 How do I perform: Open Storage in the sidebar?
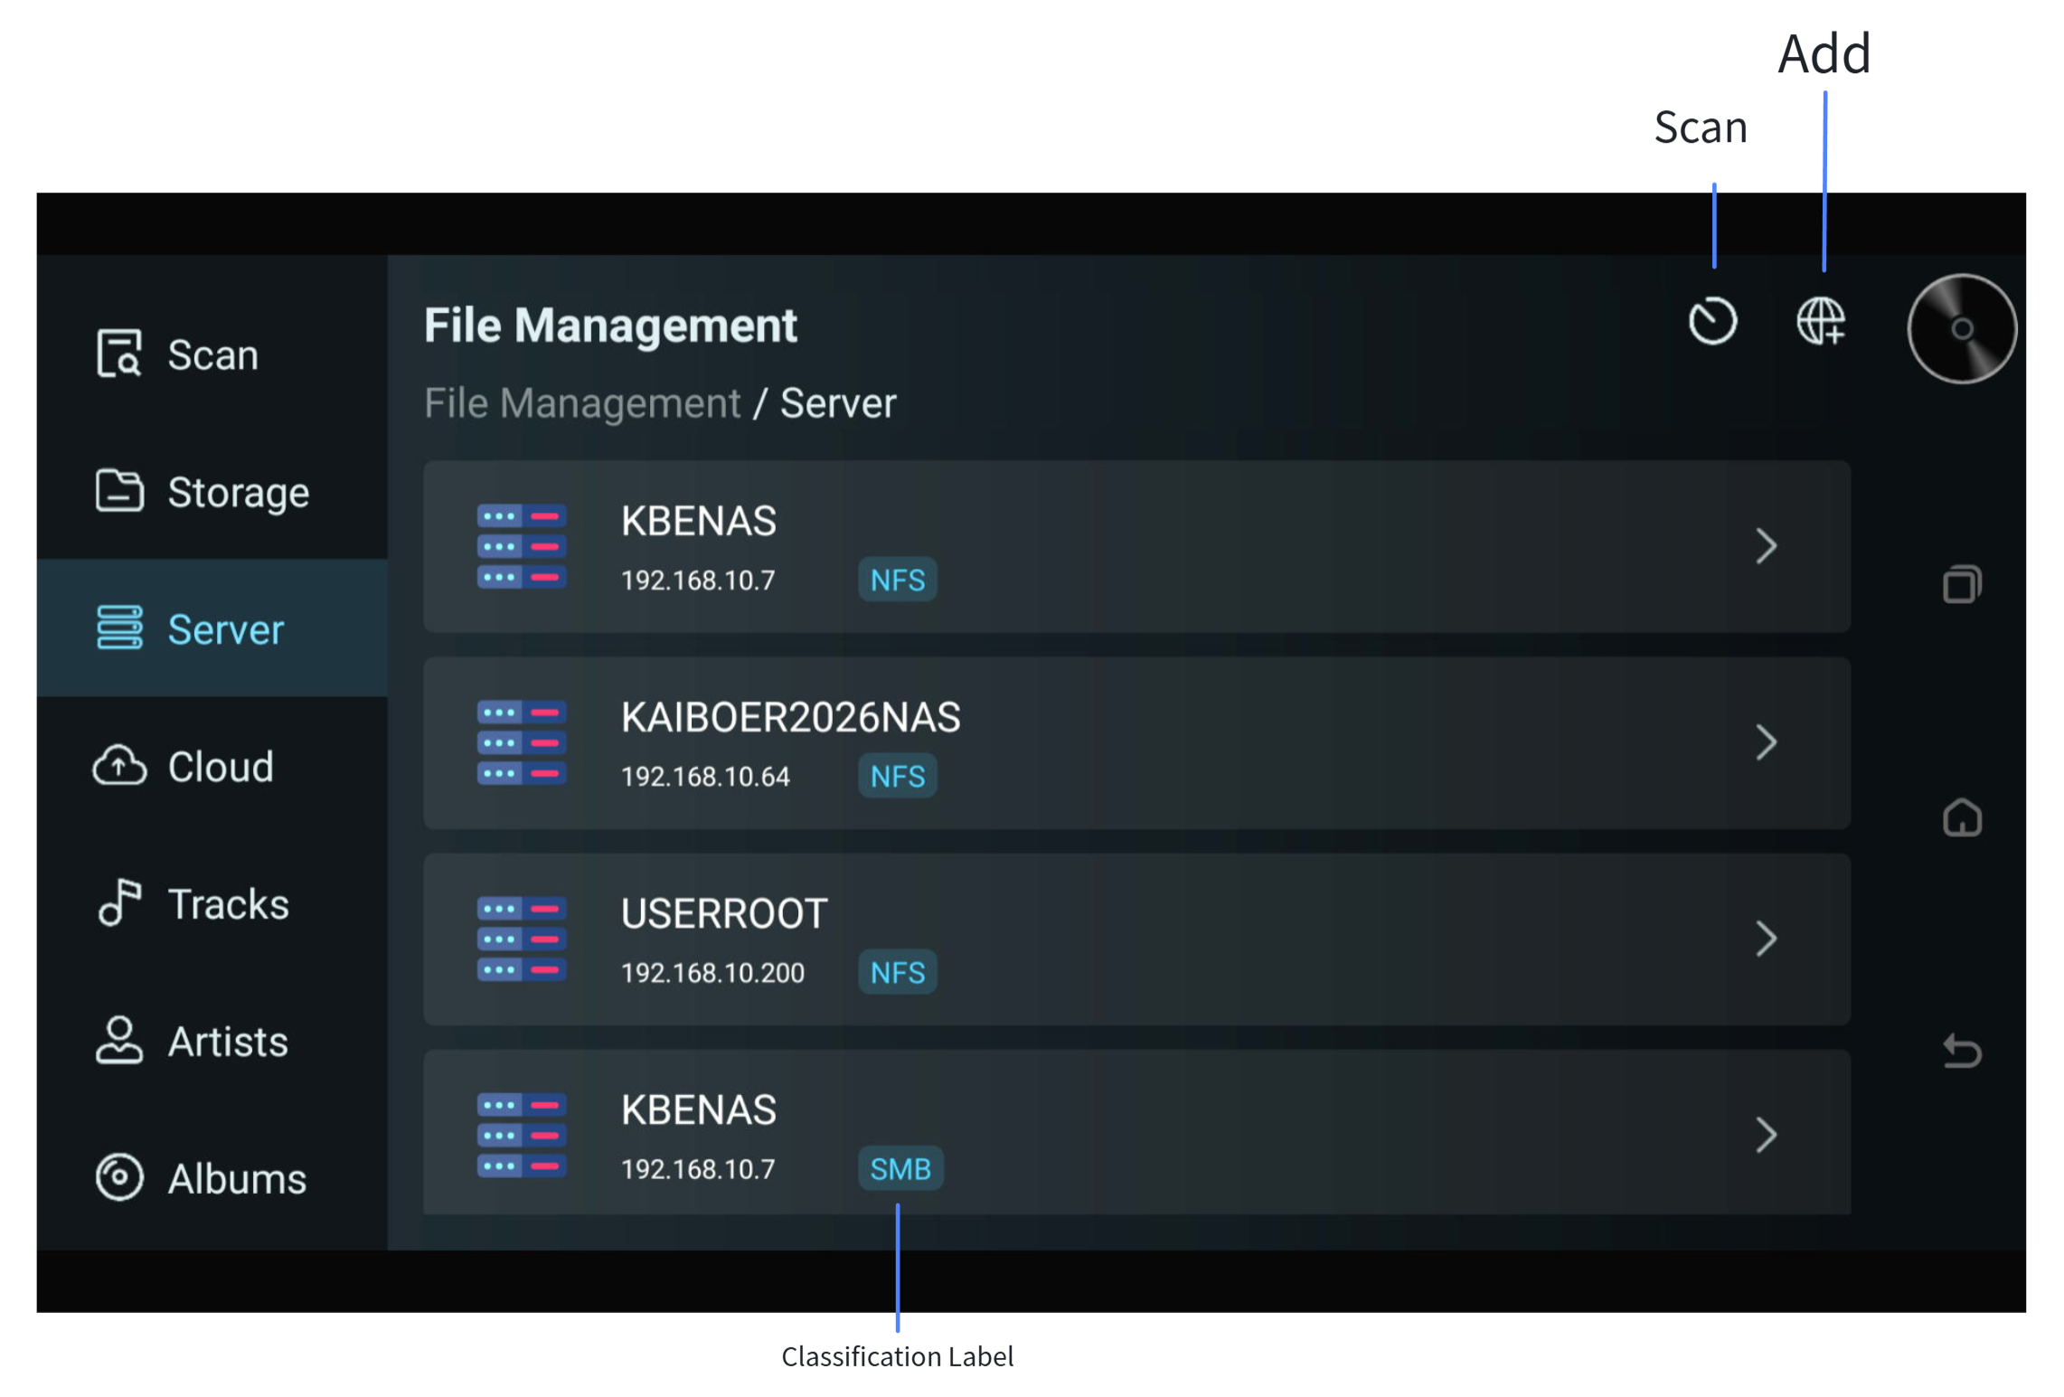click(212, 491)
